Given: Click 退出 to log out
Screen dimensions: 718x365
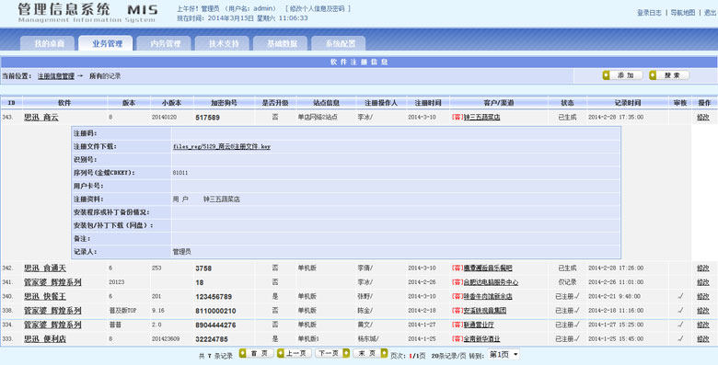Looking at the screenshot, I should click(710, 13).
